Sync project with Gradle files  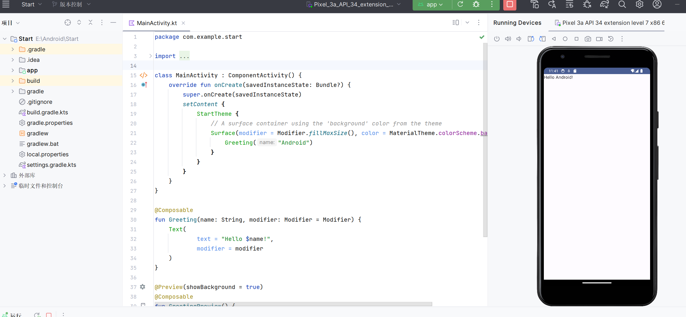click(605, 4)
